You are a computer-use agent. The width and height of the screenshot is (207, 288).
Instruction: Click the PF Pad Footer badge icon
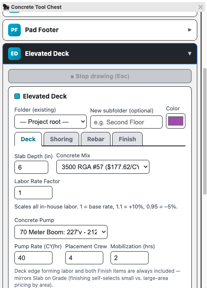14,30
